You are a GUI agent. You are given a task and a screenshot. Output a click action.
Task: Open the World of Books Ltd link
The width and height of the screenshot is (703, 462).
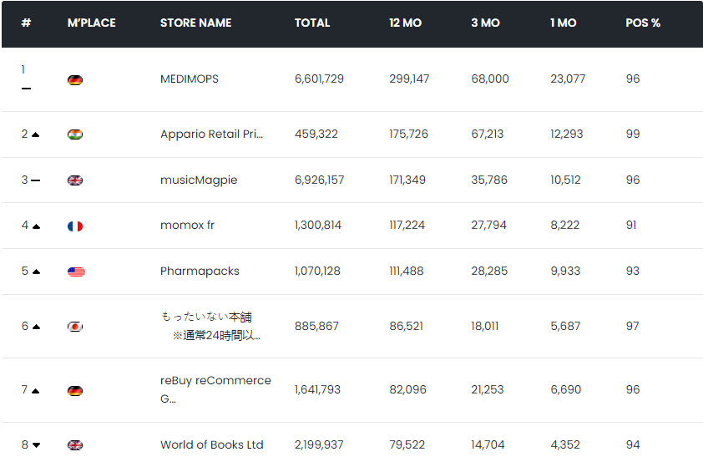[211, 444]
